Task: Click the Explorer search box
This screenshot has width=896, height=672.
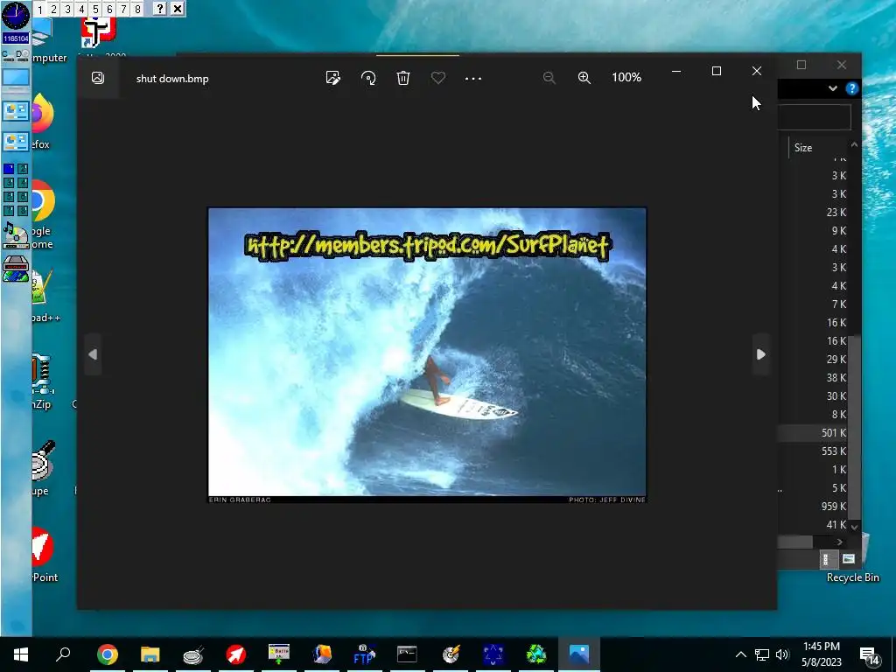Action: pos(815,118)
